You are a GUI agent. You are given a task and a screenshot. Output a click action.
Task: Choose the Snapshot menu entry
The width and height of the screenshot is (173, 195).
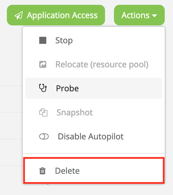pyautogui.click(x=94, y=112)
